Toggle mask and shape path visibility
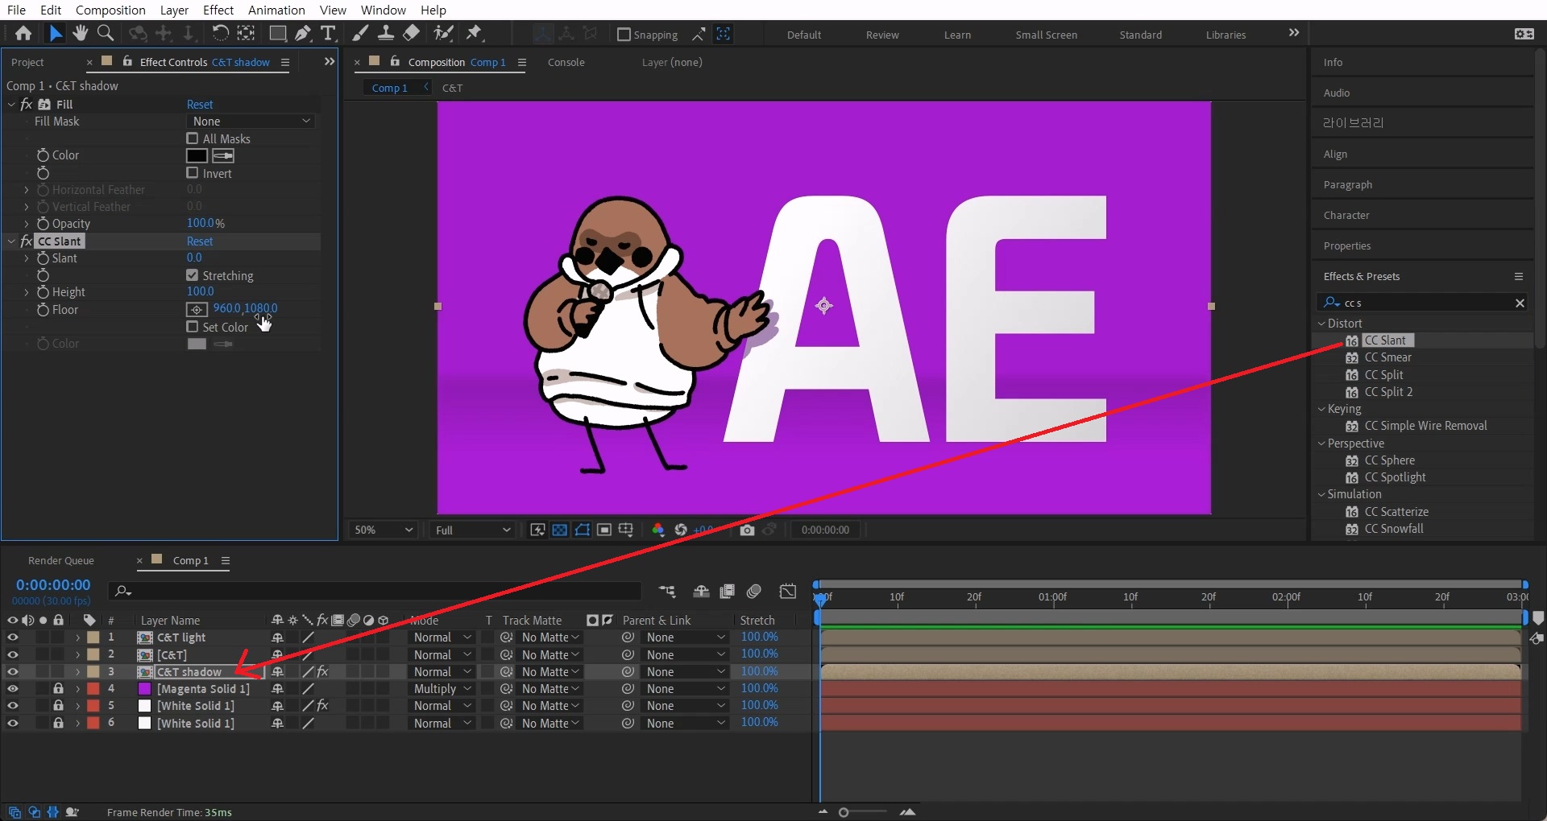 582,530
